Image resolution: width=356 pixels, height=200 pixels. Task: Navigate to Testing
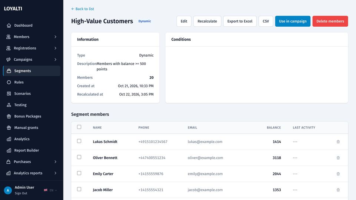pos(32,105)
